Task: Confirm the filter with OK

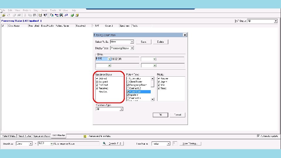Action: pos(160,115)
